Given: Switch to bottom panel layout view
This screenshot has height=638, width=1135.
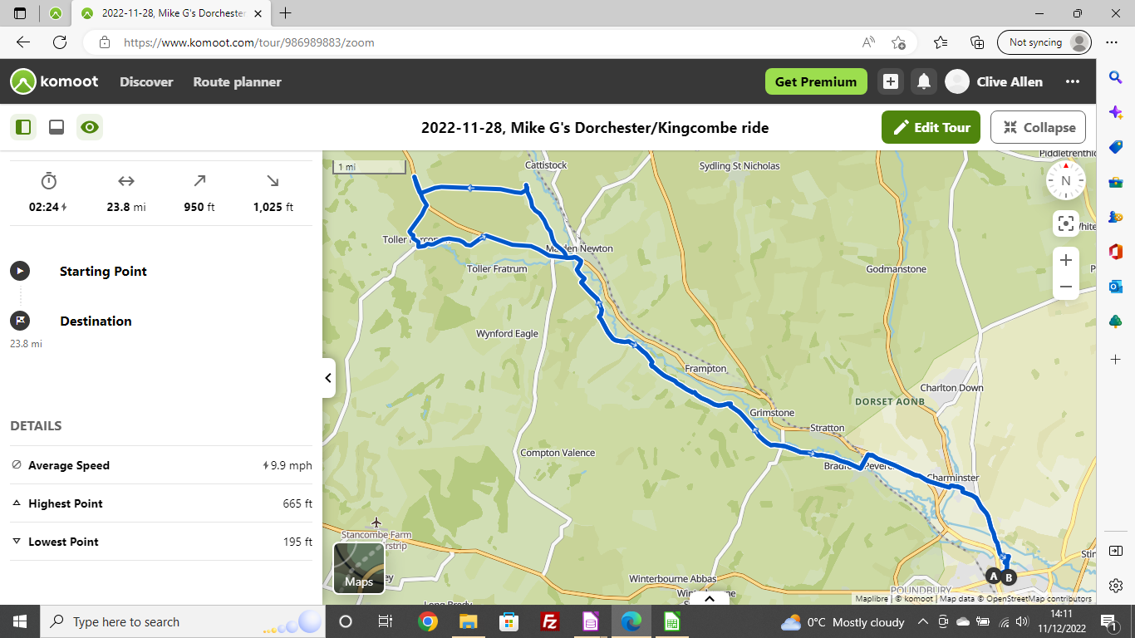Looking at the screenshot, I should point(57,127).
